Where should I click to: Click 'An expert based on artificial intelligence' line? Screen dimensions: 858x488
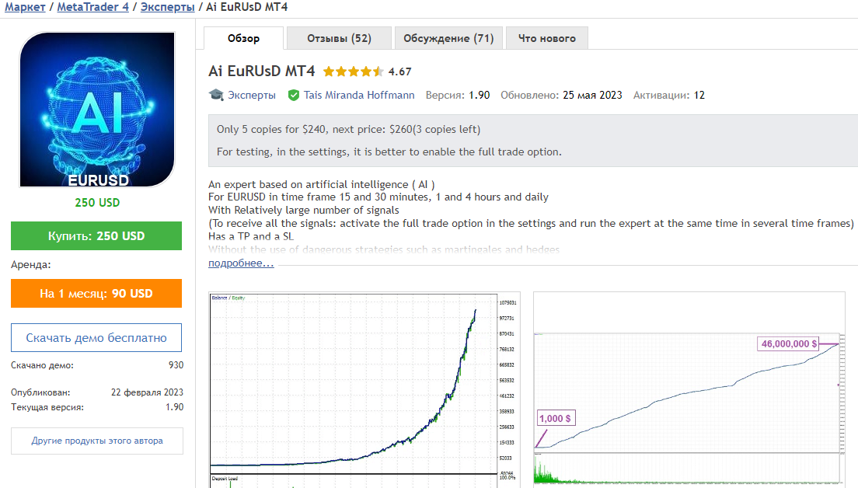[x=322, y=184]
